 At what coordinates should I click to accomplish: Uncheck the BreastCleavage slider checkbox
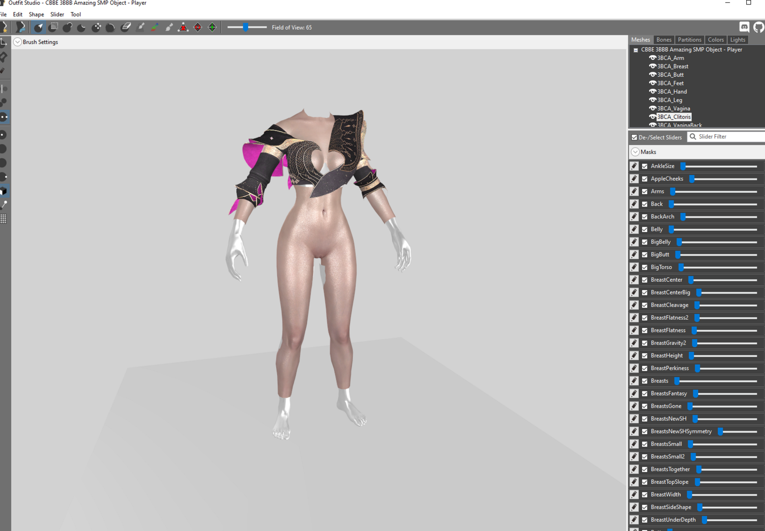click(x=645, y=305)
